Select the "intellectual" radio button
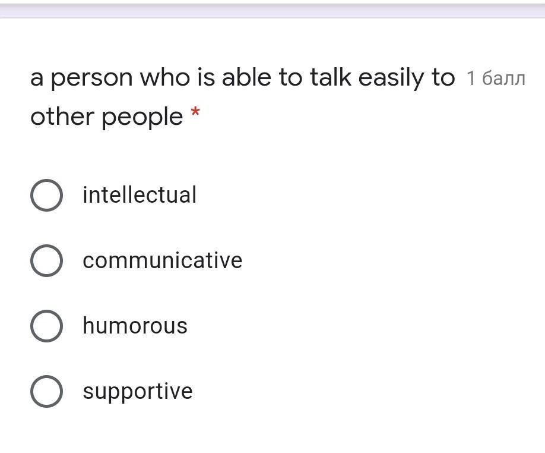545x453 pixels. [x=46, y=195]
